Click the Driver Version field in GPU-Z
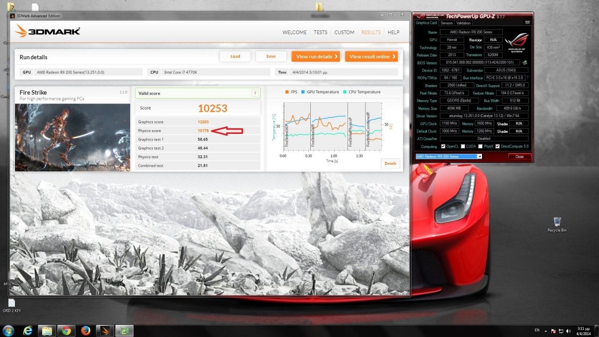Image resolution: width=599 pixels, height=337 pixels. [x=484, y=116]
